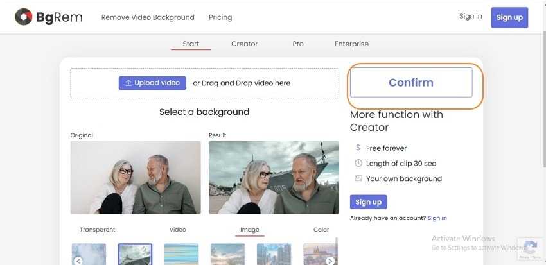Choose the Color background type
The width and height of the screenshot is (546, 265).
tap(321, 230)
